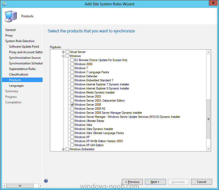Uncheck the Windows Server 2008 checkbox
This screenshot has height=190, width=219.
(x=72, y=105)
